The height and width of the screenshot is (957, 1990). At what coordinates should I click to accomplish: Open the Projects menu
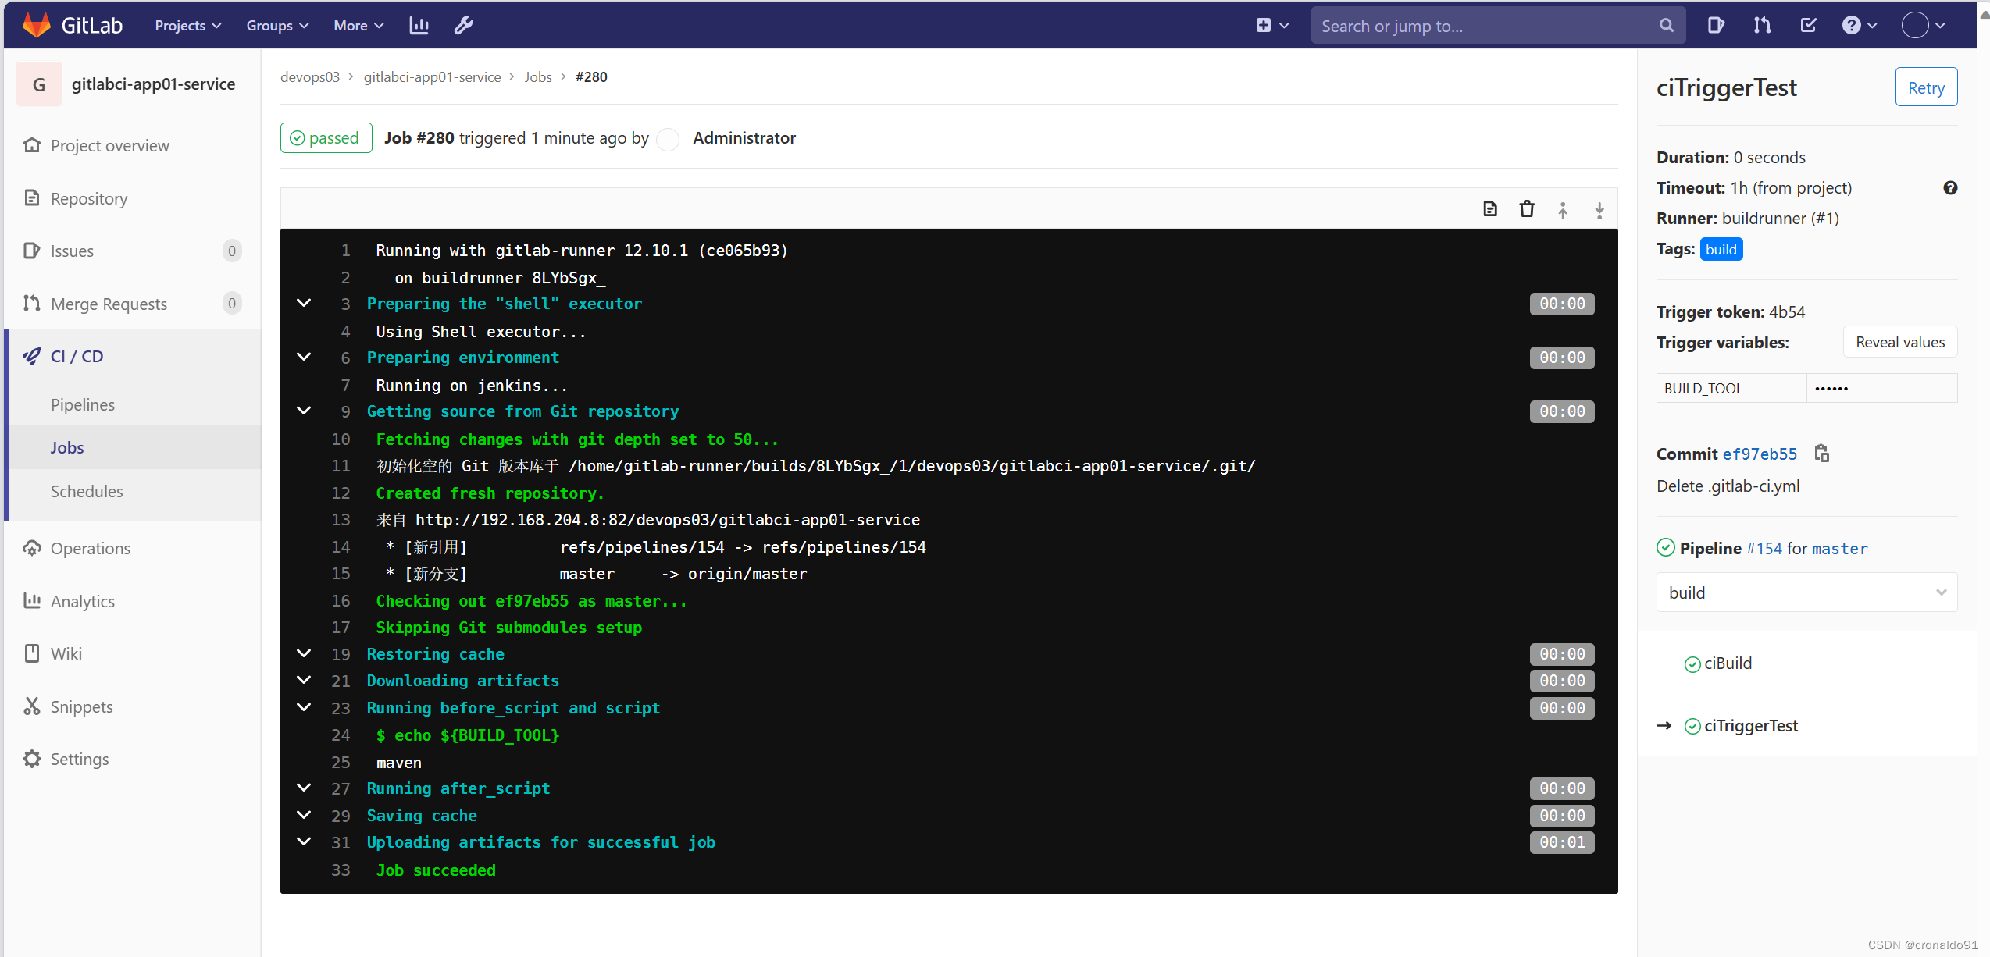tap(187, 26)
